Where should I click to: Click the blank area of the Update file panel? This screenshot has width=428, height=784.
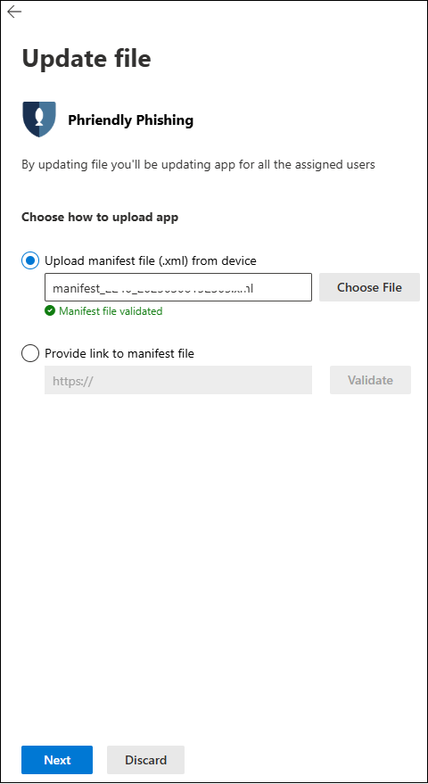click(214, 550)
